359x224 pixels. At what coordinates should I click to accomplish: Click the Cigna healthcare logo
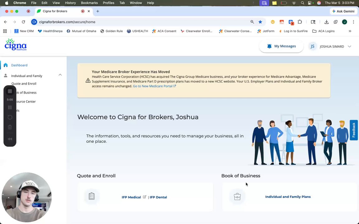click(x=16, y=44)
